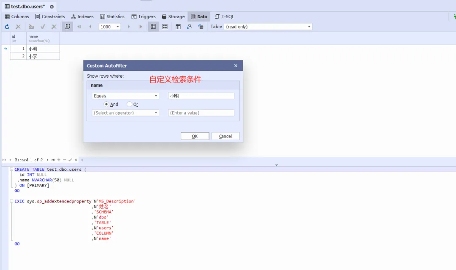456x270 pixels.
Task: Switch to card view mode icon
Action: click(x=165, y=27)
